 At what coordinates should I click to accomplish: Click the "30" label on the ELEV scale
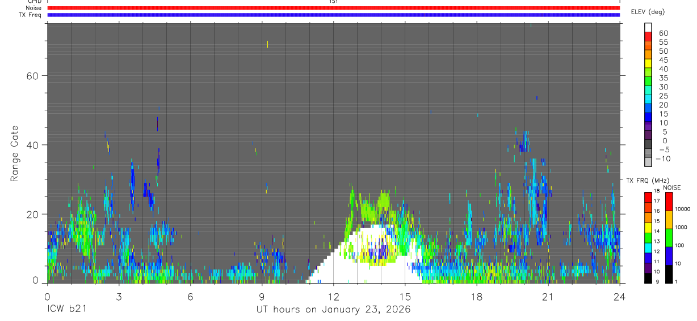663,87
